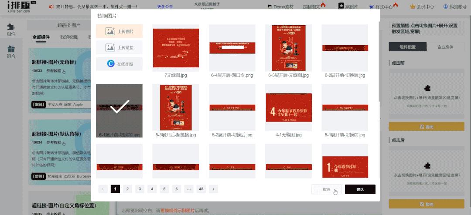Click the previous page arrow
The height and width of the screenshot is (215, 471).
tap(103, 189)
